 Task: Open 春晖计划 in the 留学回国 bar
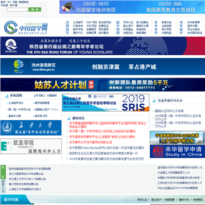coord(183,200)
